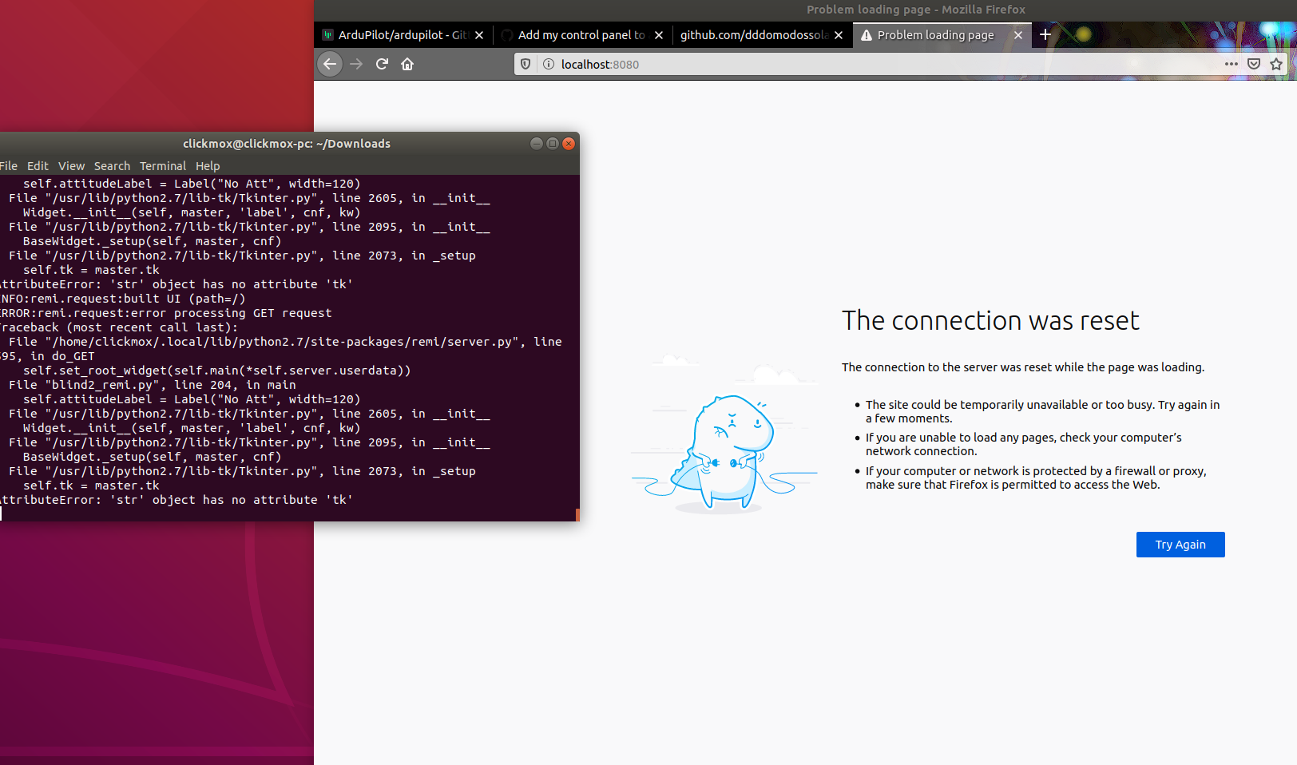Open the terminal's Edit menu
The image size is (1297, 765).
point(37,166)
